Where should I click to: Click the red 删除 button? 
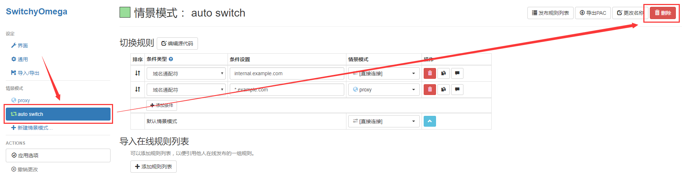[663, 13]
